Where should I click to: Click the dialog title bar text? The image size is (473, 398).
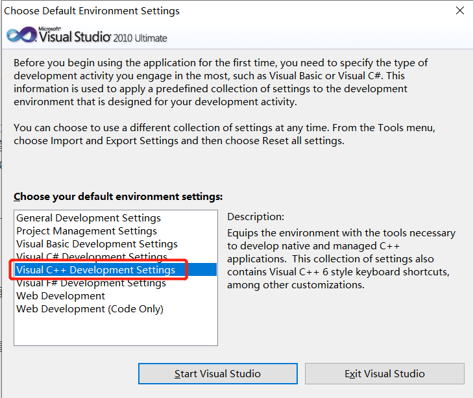(x=92, y=11)
